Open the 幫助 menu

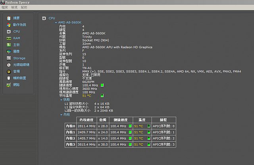[x=24, y=8]
